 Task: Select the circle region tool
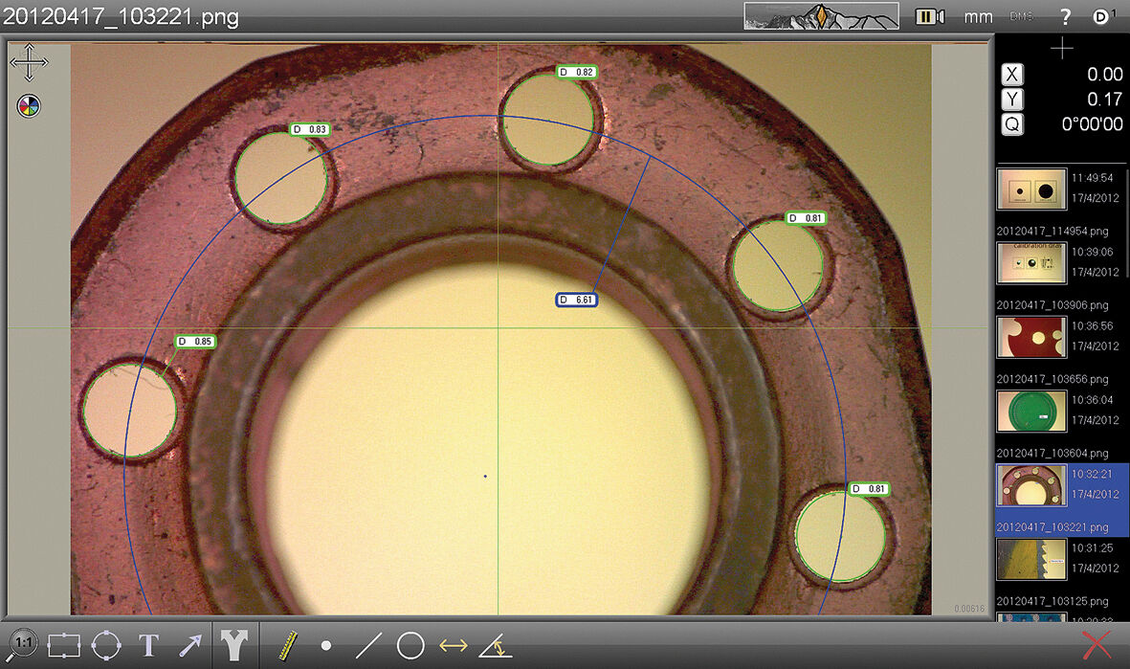(106, 645)
